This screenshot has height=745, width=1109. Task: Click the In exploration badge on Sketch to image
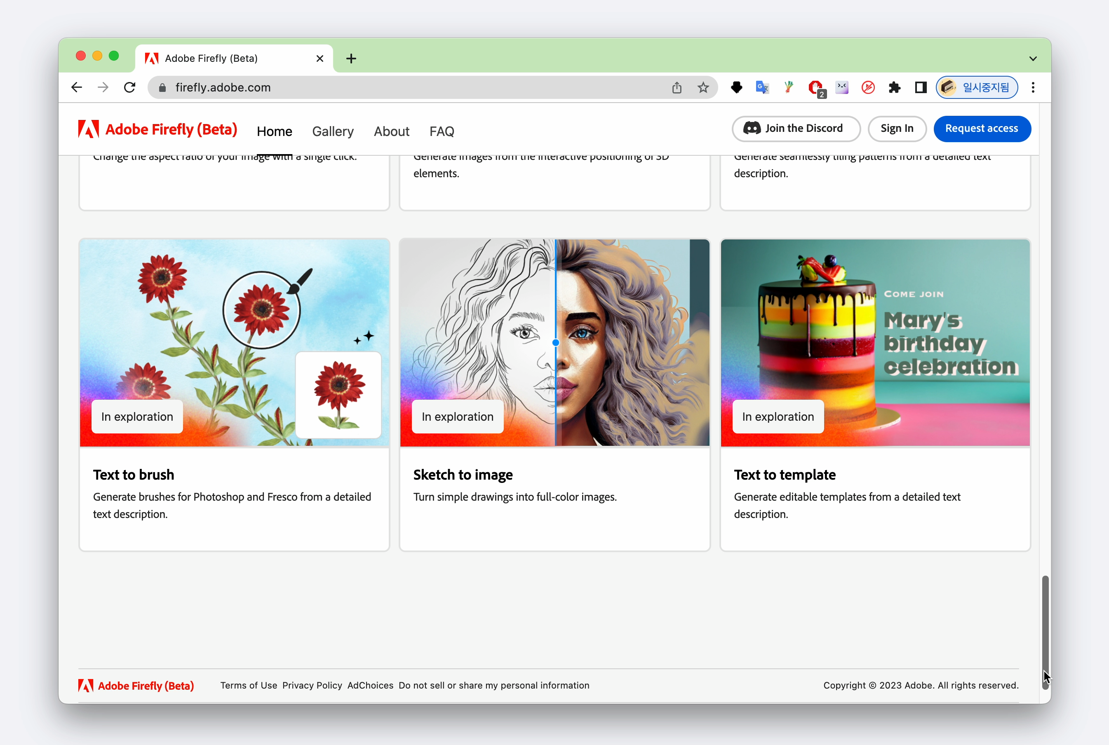click(457, 417)
